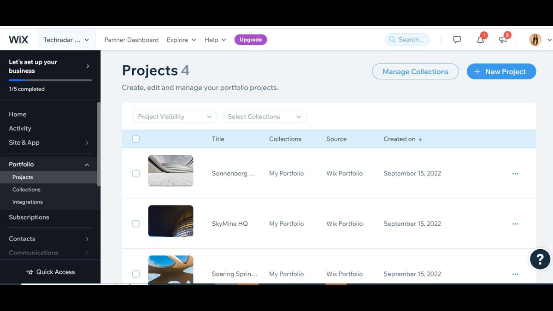Open the profile avatar picture
Screen dimensions: 553x311
click(x=535, y=40)
